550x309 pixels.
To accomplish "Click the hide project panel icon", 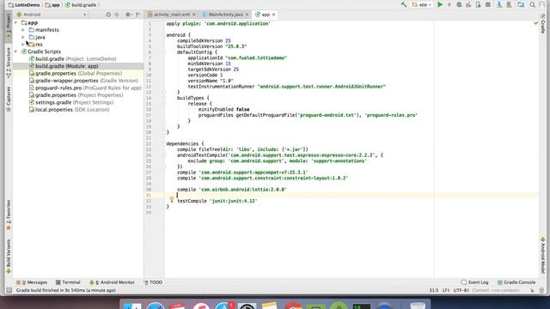I will tap(138, 15).
